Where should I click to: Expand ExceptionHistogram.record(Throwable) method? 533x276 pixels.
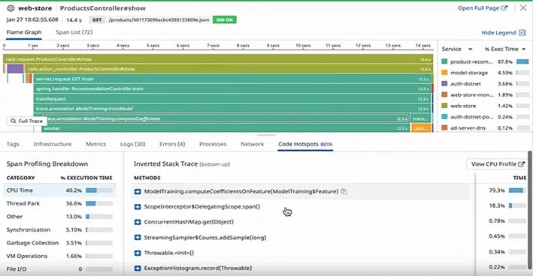[138, 268]
